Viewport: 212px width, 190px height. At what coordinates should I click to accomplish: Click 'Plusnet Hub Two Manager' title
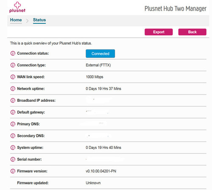[176, 8]
